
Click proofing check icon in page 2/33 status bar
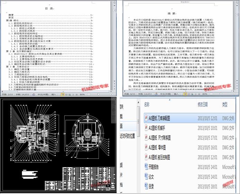34,94
